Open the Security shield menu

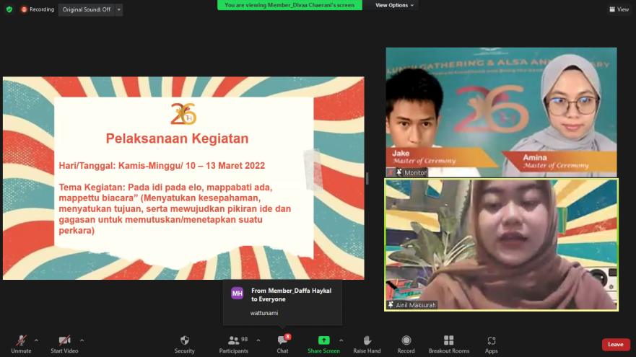pyautogui.click(x=185, y=344)
